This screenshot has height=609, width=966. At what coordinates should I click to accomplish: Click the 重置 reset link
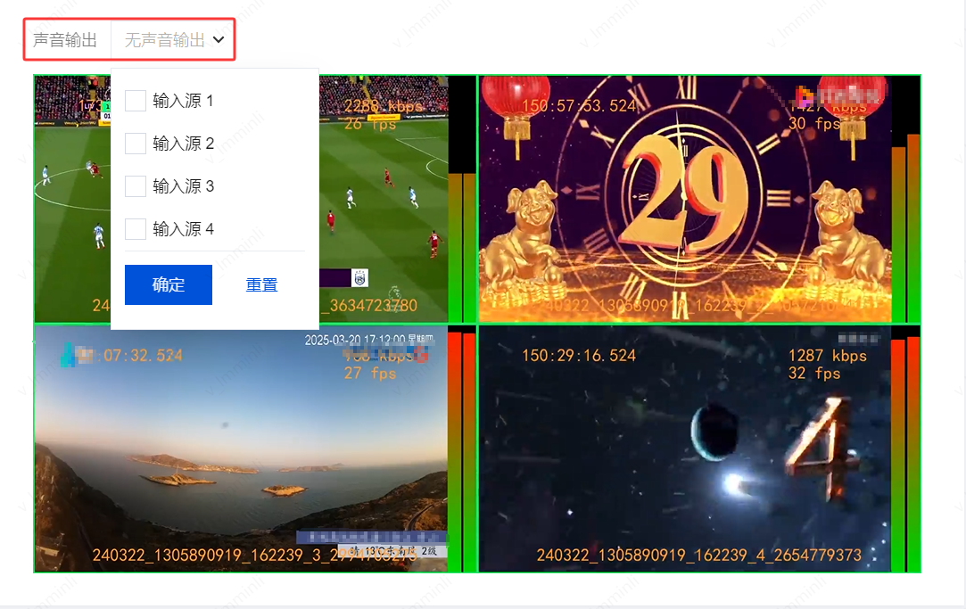[x=262, y=285]
